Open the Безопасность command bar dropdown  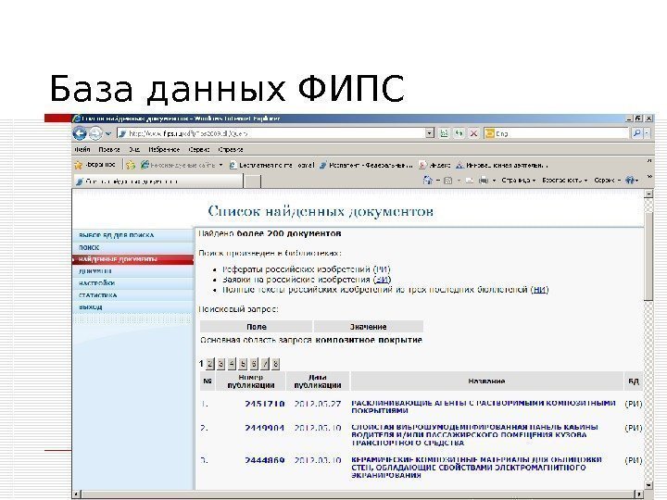565,181
